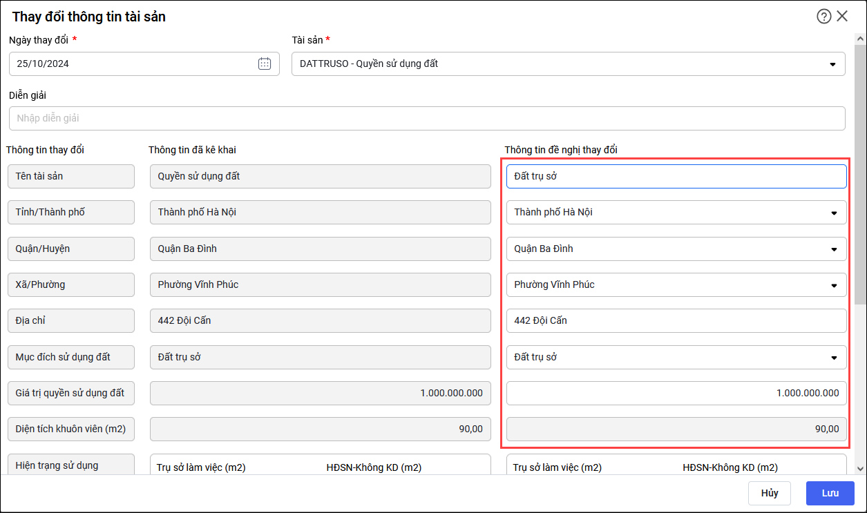Edit the proposed asset name field
The height and width of the screenshot is (513, 867).
(x=676, y=176)
